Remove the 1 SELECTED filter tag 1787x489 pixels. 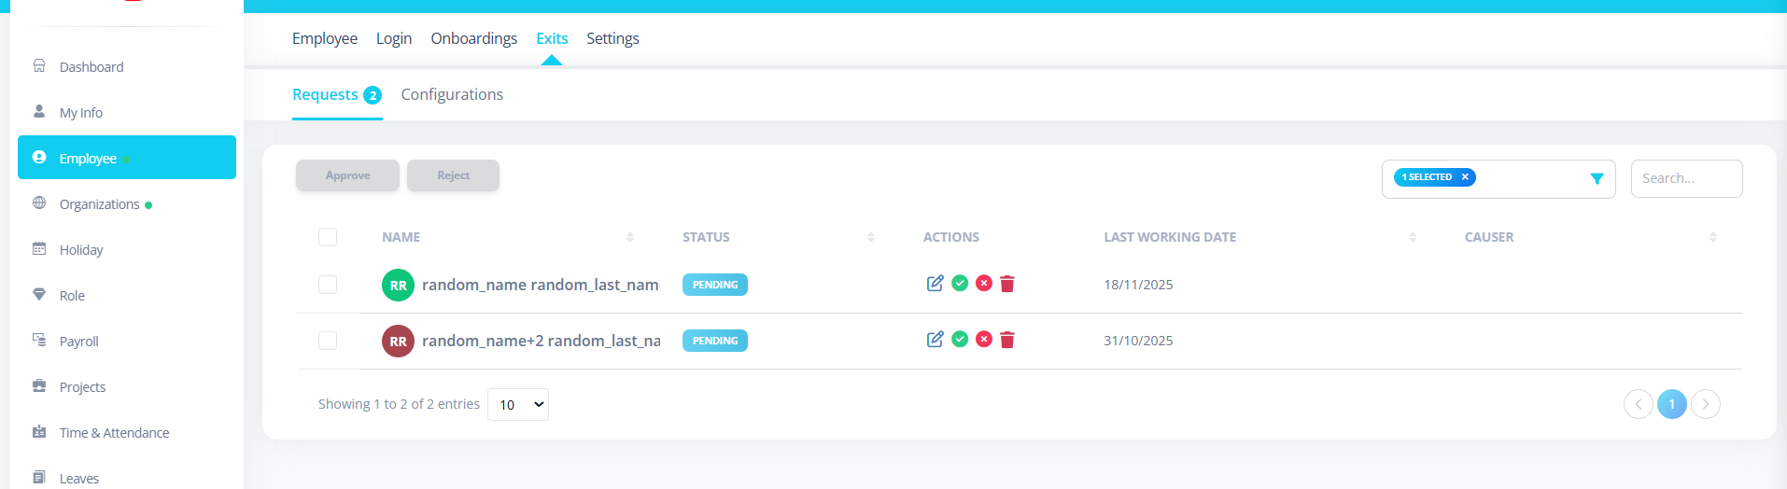1465,176
